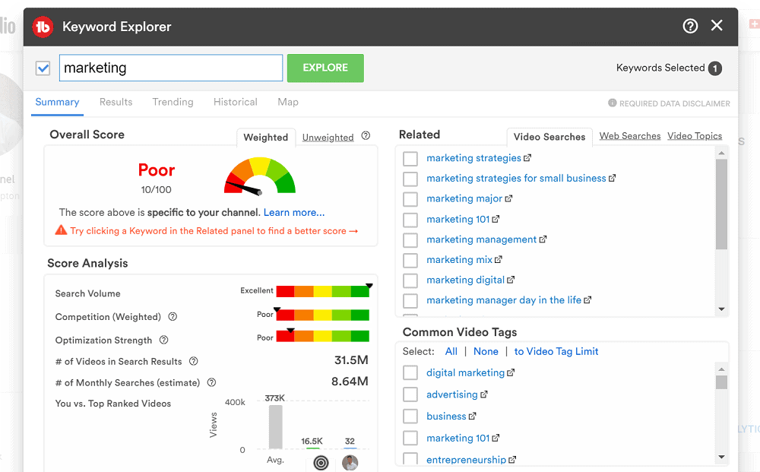Open Optimization Strength help icon
The height and width of the screenshot is (472, 760).
[164, 340]
